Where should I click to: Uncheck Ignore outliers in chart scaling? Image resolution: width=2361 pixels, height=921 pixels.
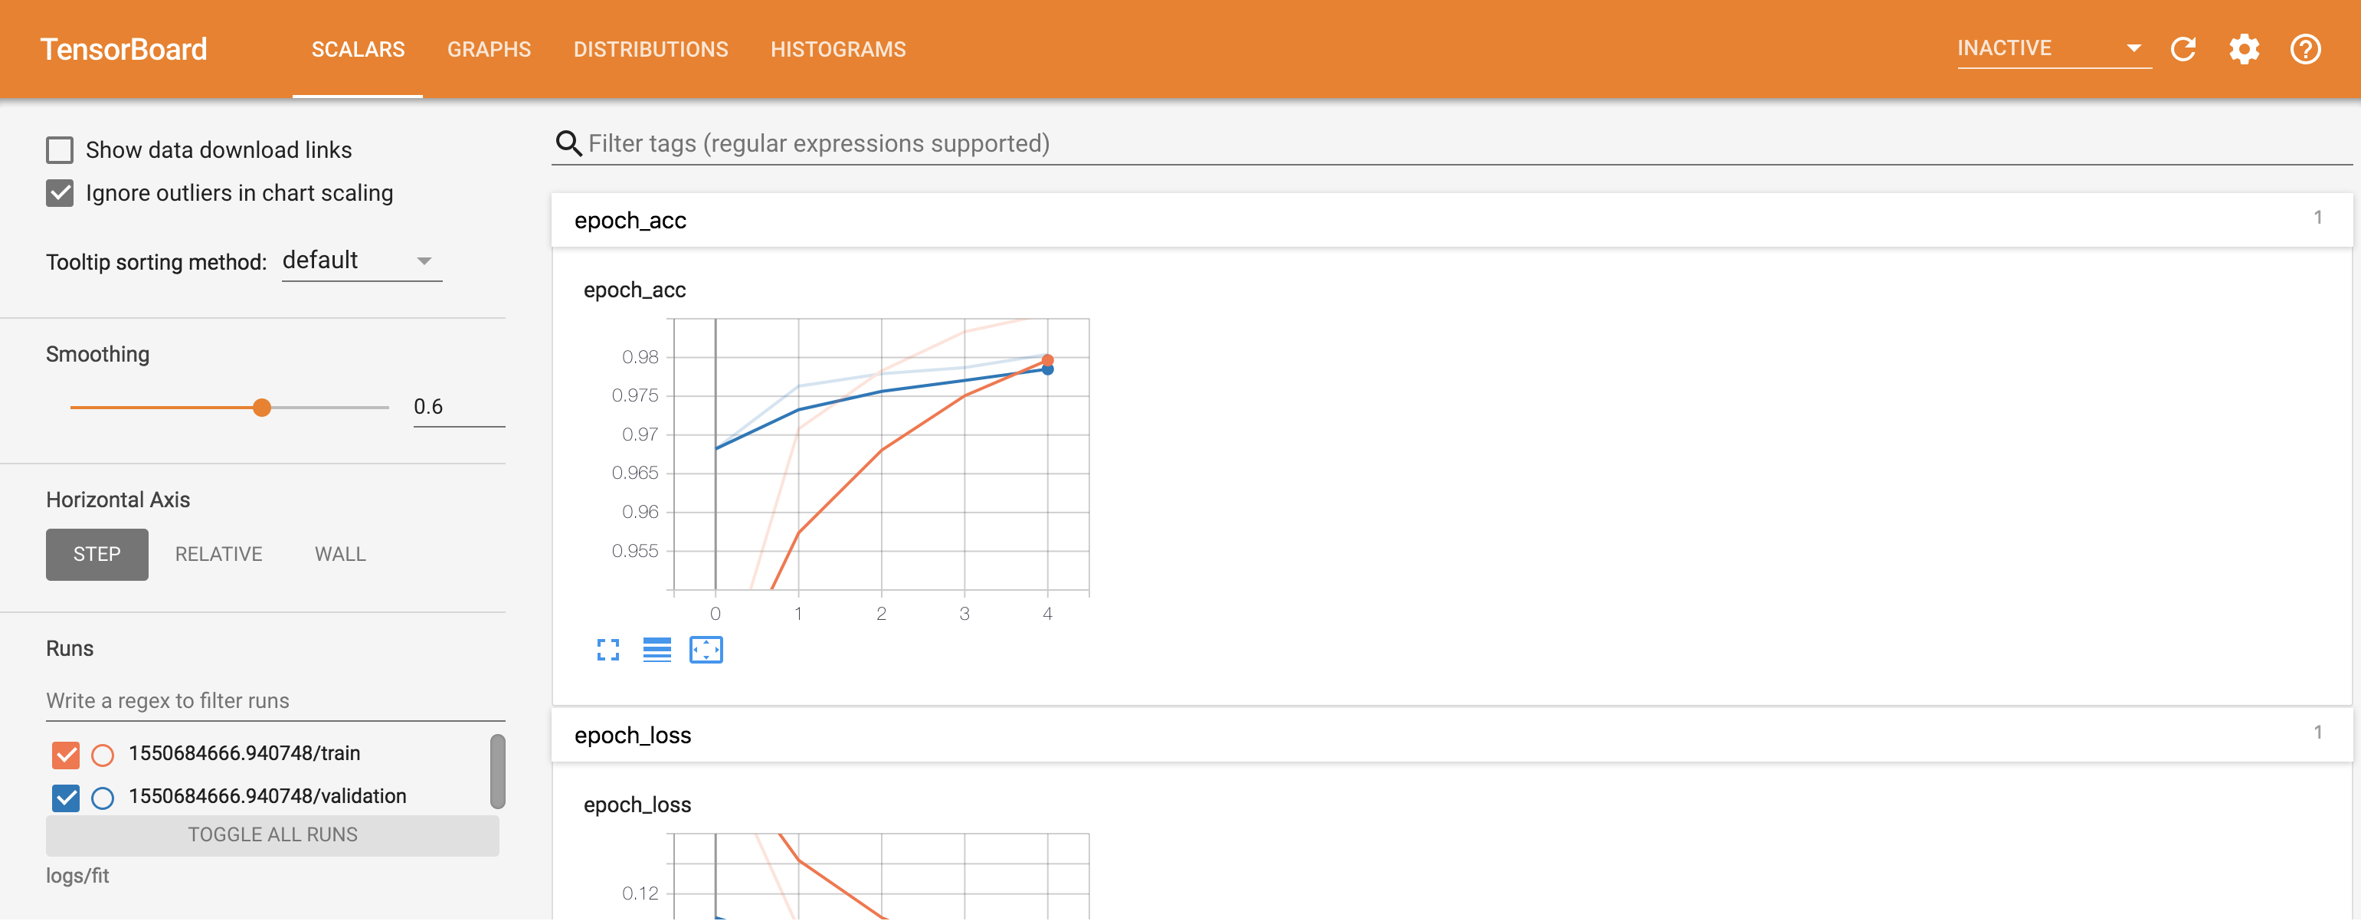click(x=60, y=193)
